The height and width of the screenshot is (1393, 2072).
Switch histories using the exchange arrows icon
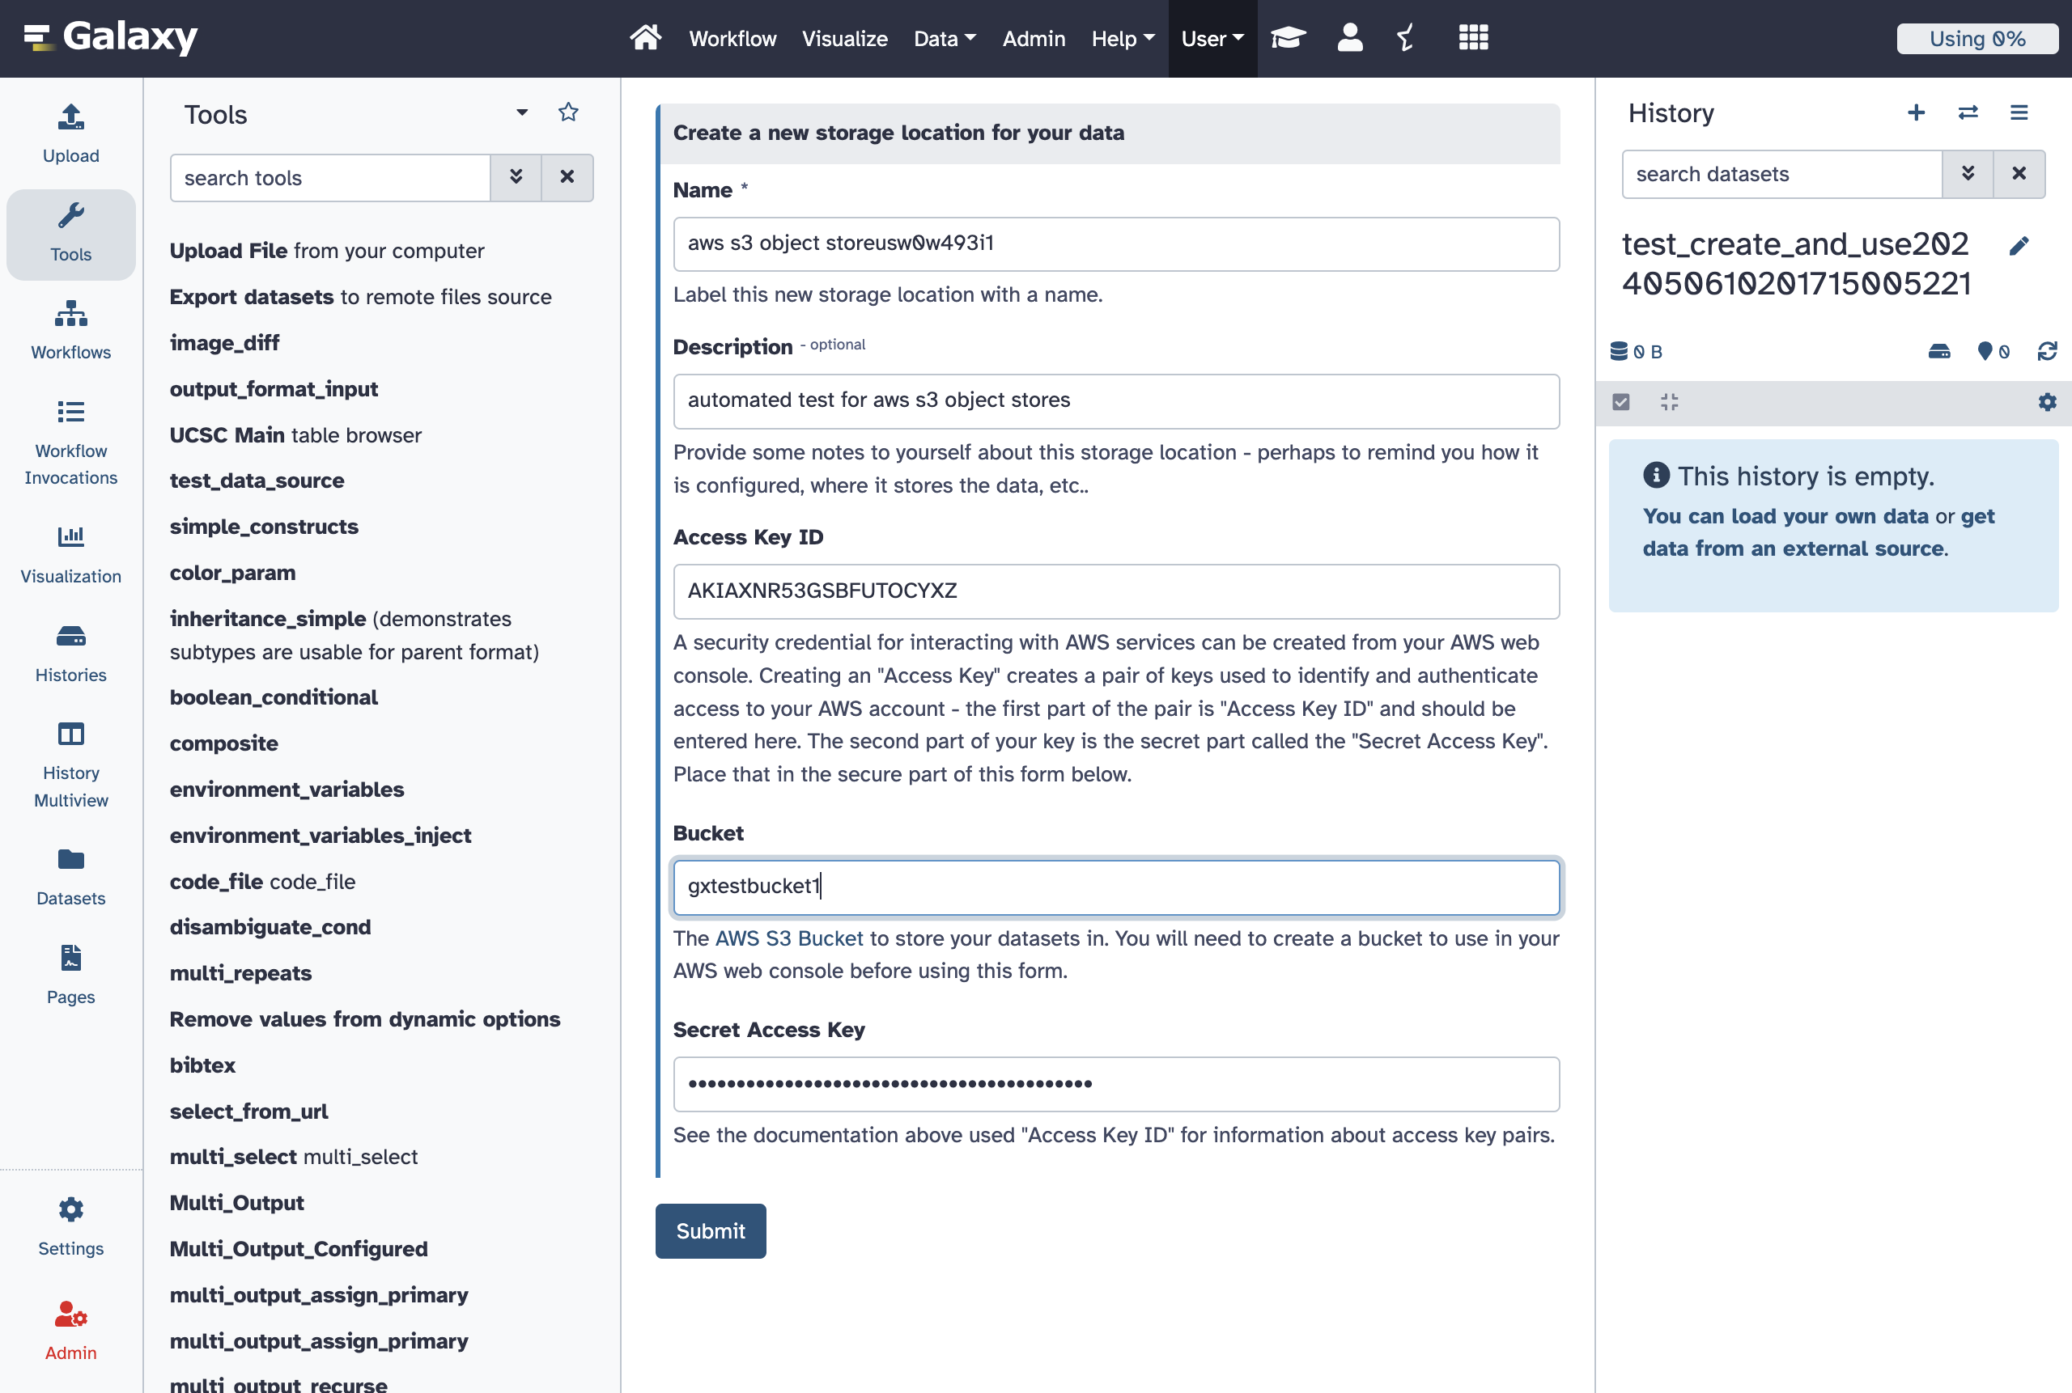(x=1968, y=112)
